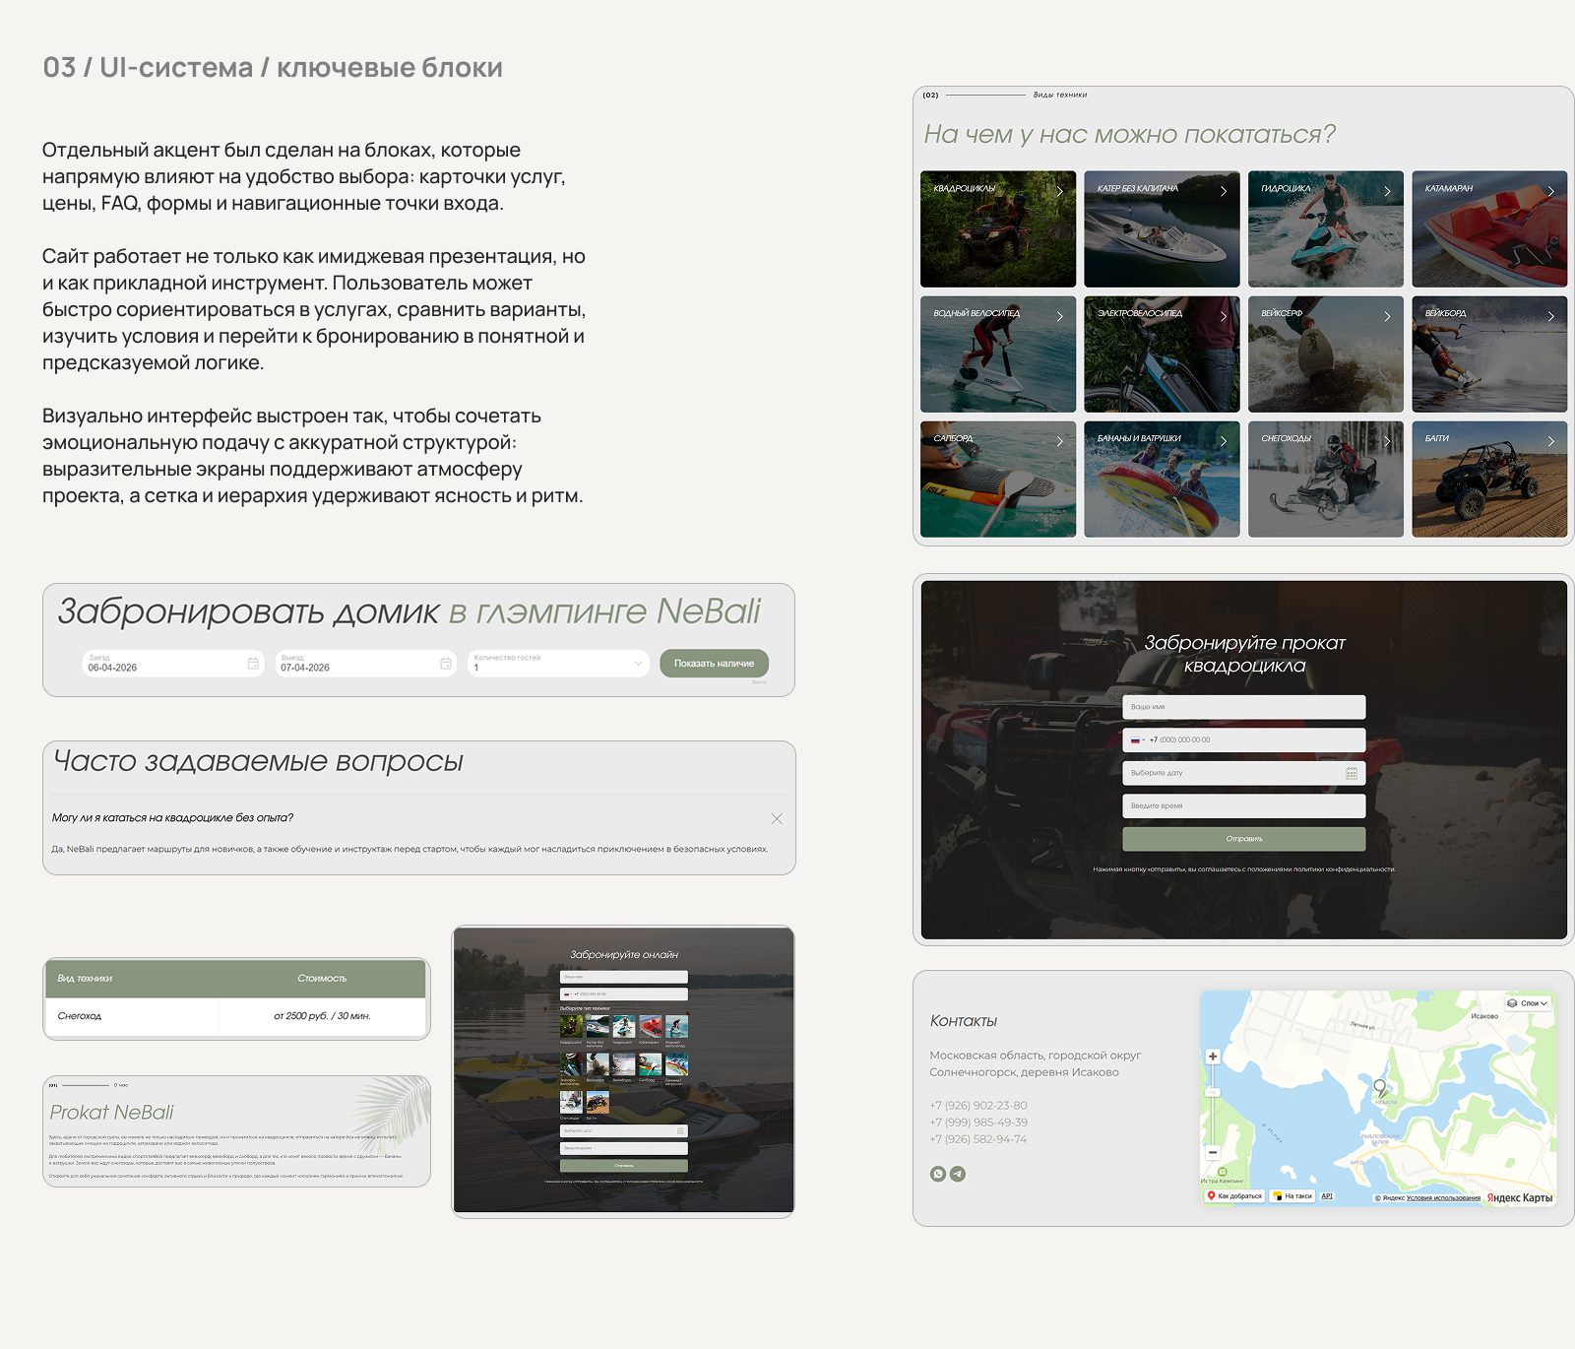Click the Ваше имя field in the квадроцикл form
Image resolution: width=1575 pixels, height=1349 pixels.
pyautogui.click(x=1244, y=707)
